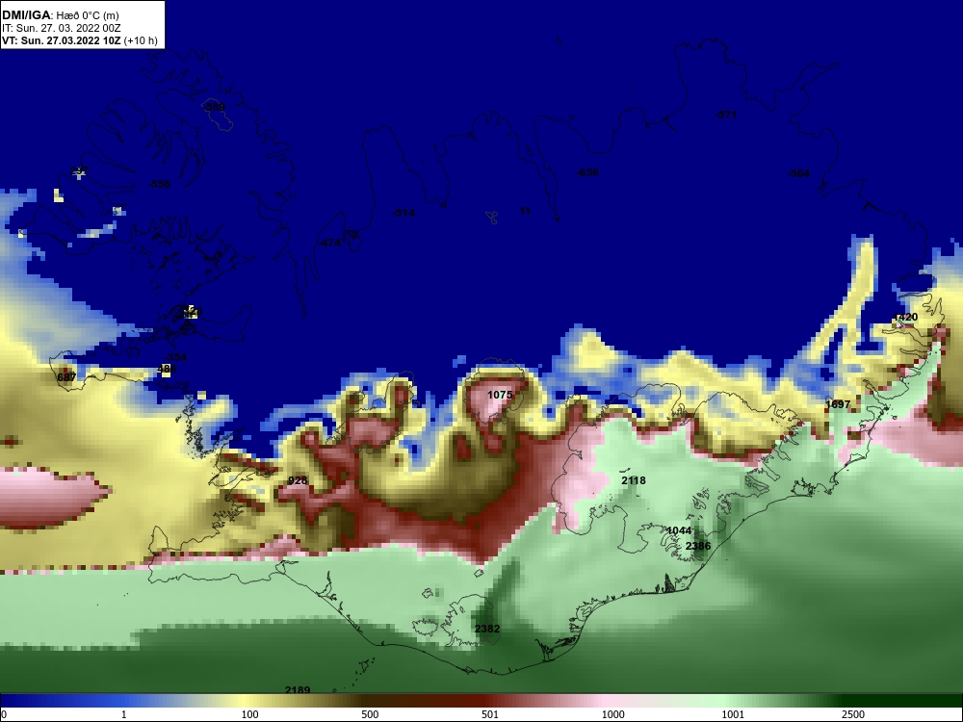
Task: Click the map value 2189
Action: point(298,690)
